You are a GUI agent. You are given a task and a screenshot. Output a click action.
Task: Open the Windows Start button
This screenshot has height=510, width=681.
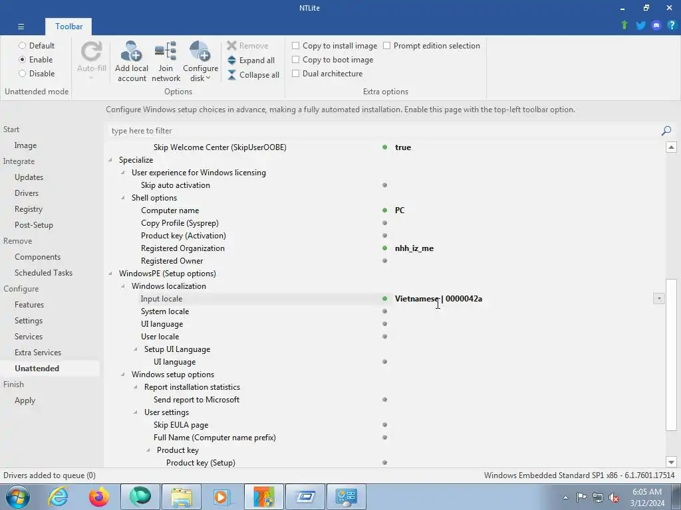[x=18, y=497]
